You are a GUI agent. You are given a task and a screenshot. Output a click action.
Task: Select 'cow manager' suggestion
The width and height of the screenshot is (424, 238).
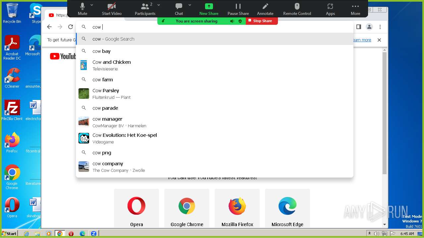215,122
